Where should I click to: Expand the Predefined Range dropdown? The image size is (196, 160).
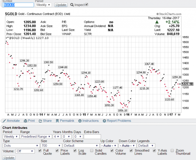36,137
